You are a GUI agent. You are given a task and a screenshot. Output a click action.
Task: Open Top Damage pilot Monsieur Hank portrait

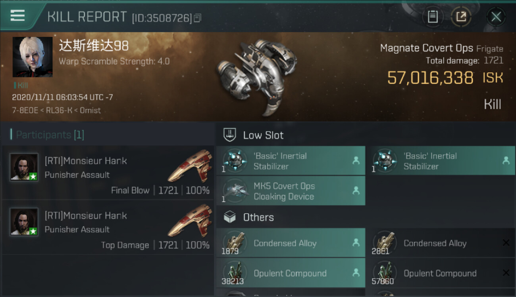tap(24, 222)
